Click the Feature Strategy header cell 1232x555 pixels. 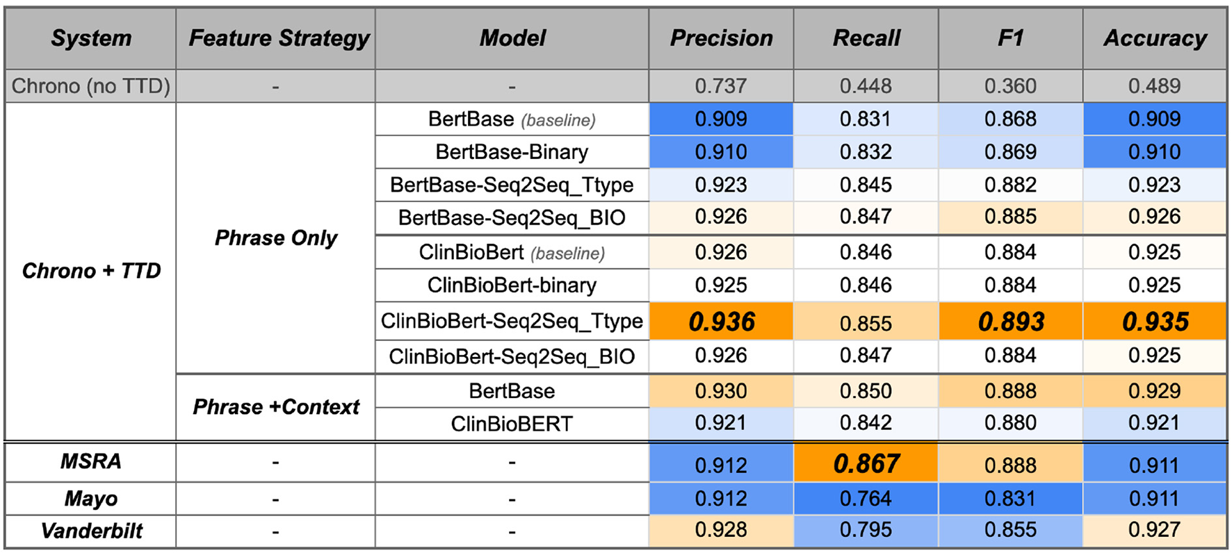278,38
